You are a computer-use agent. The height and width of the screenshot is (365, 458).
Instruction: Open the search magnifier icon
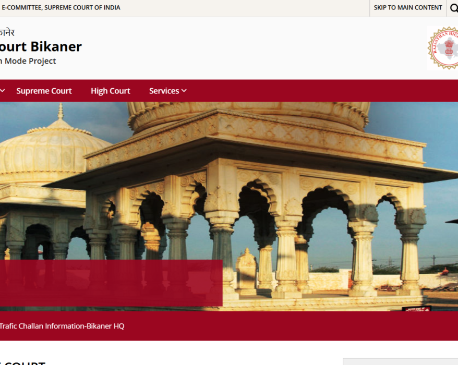pyautogui.click(x=453, y=8)
